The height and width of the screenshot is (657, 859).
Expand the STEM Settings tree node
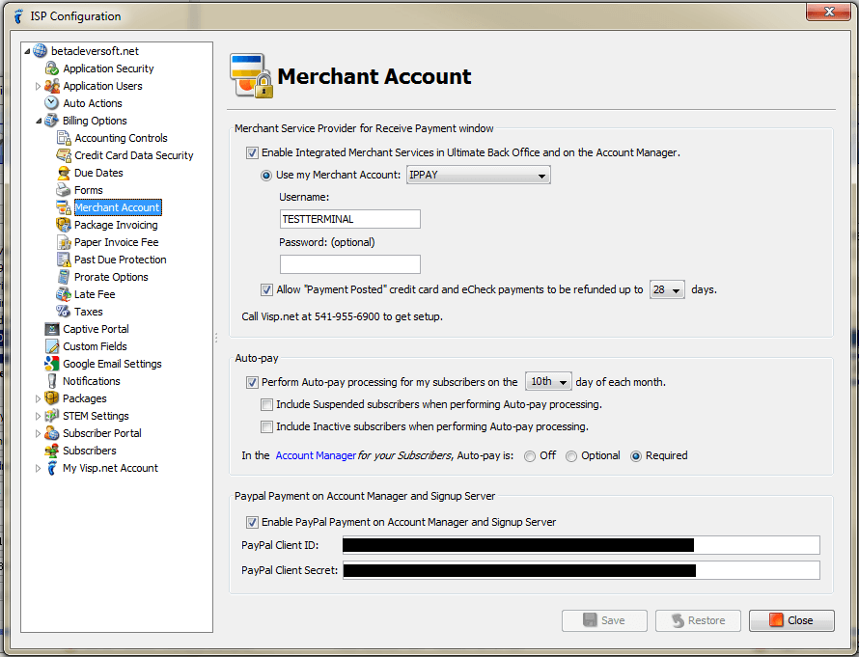click(38, 416)
